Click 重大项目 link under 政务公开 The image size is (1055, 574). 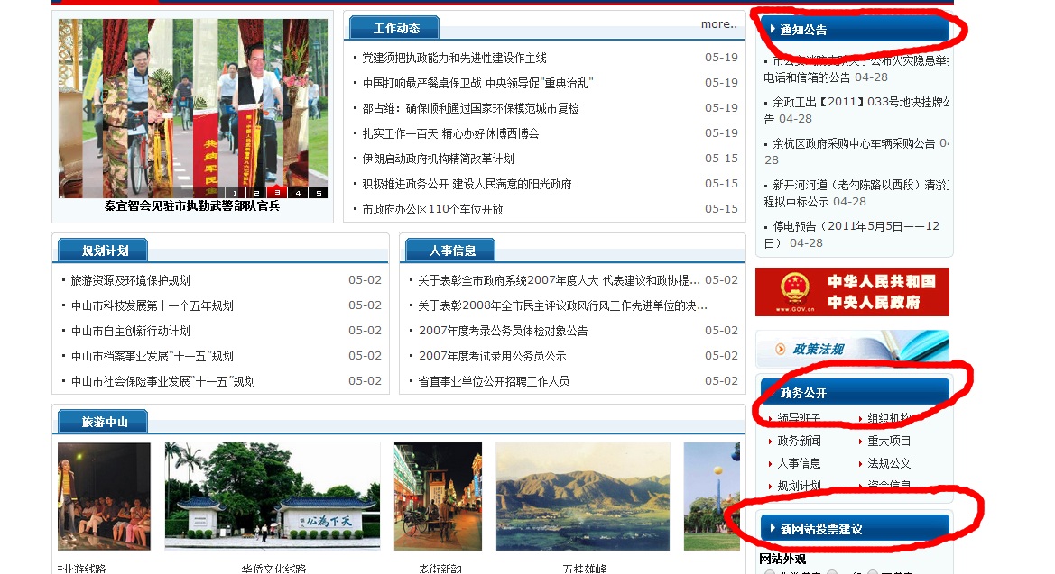click(x=889, y=441)
